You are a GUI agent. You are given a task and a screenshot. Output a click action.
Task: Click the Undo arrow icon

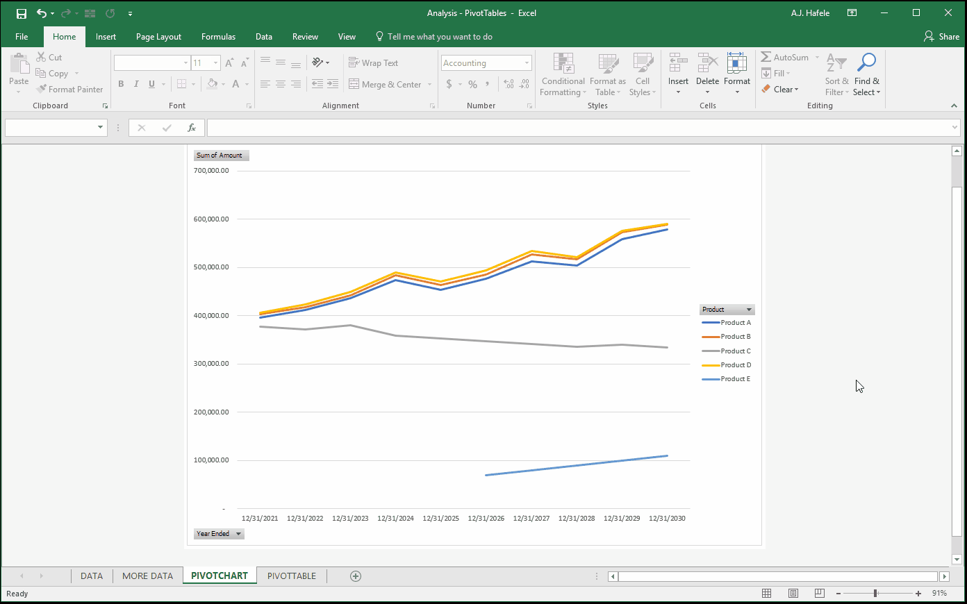[42, 13]
